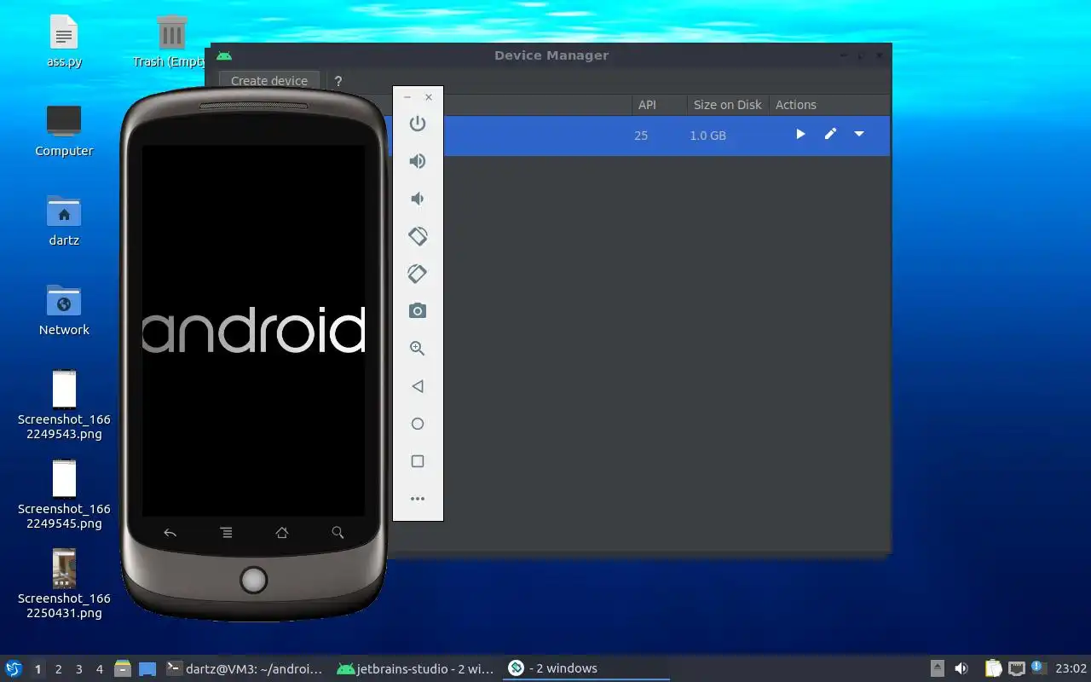Open the Computer desktop icon
Image resolution: width=1091 pixels, height=682 pixels.
(64, 131)
